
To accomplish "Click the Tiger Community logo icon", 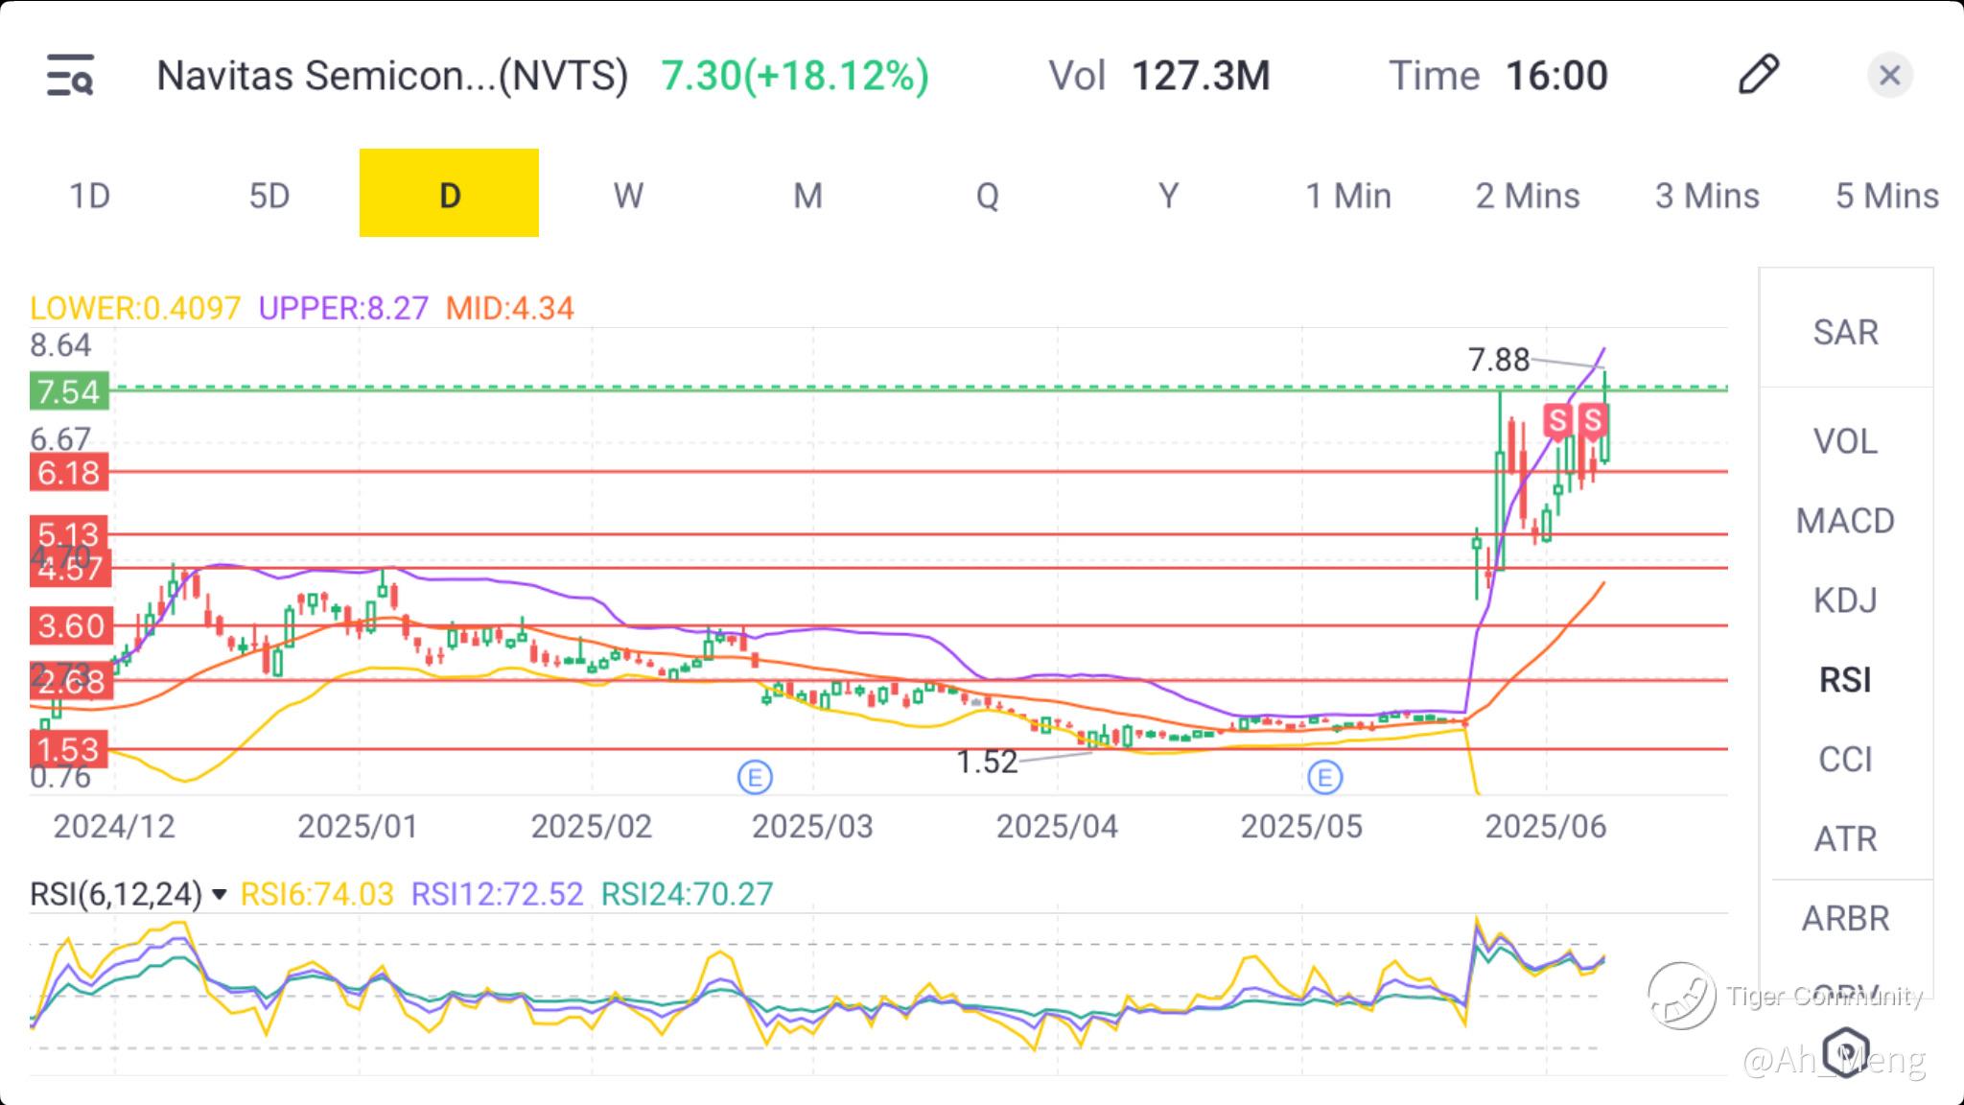I will coord(1681,996).
